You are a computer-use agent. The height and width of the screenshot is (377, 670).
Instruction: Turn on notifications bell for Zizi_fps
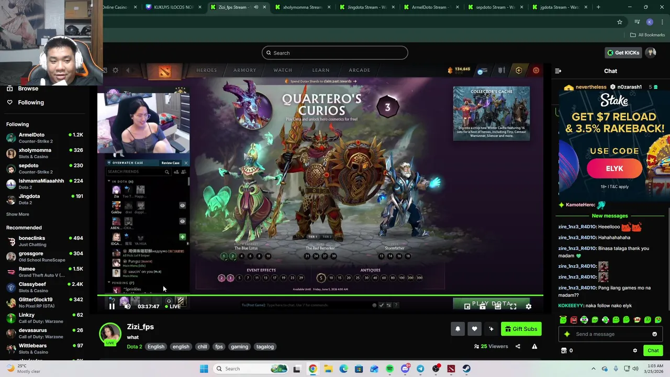[457, 329]
